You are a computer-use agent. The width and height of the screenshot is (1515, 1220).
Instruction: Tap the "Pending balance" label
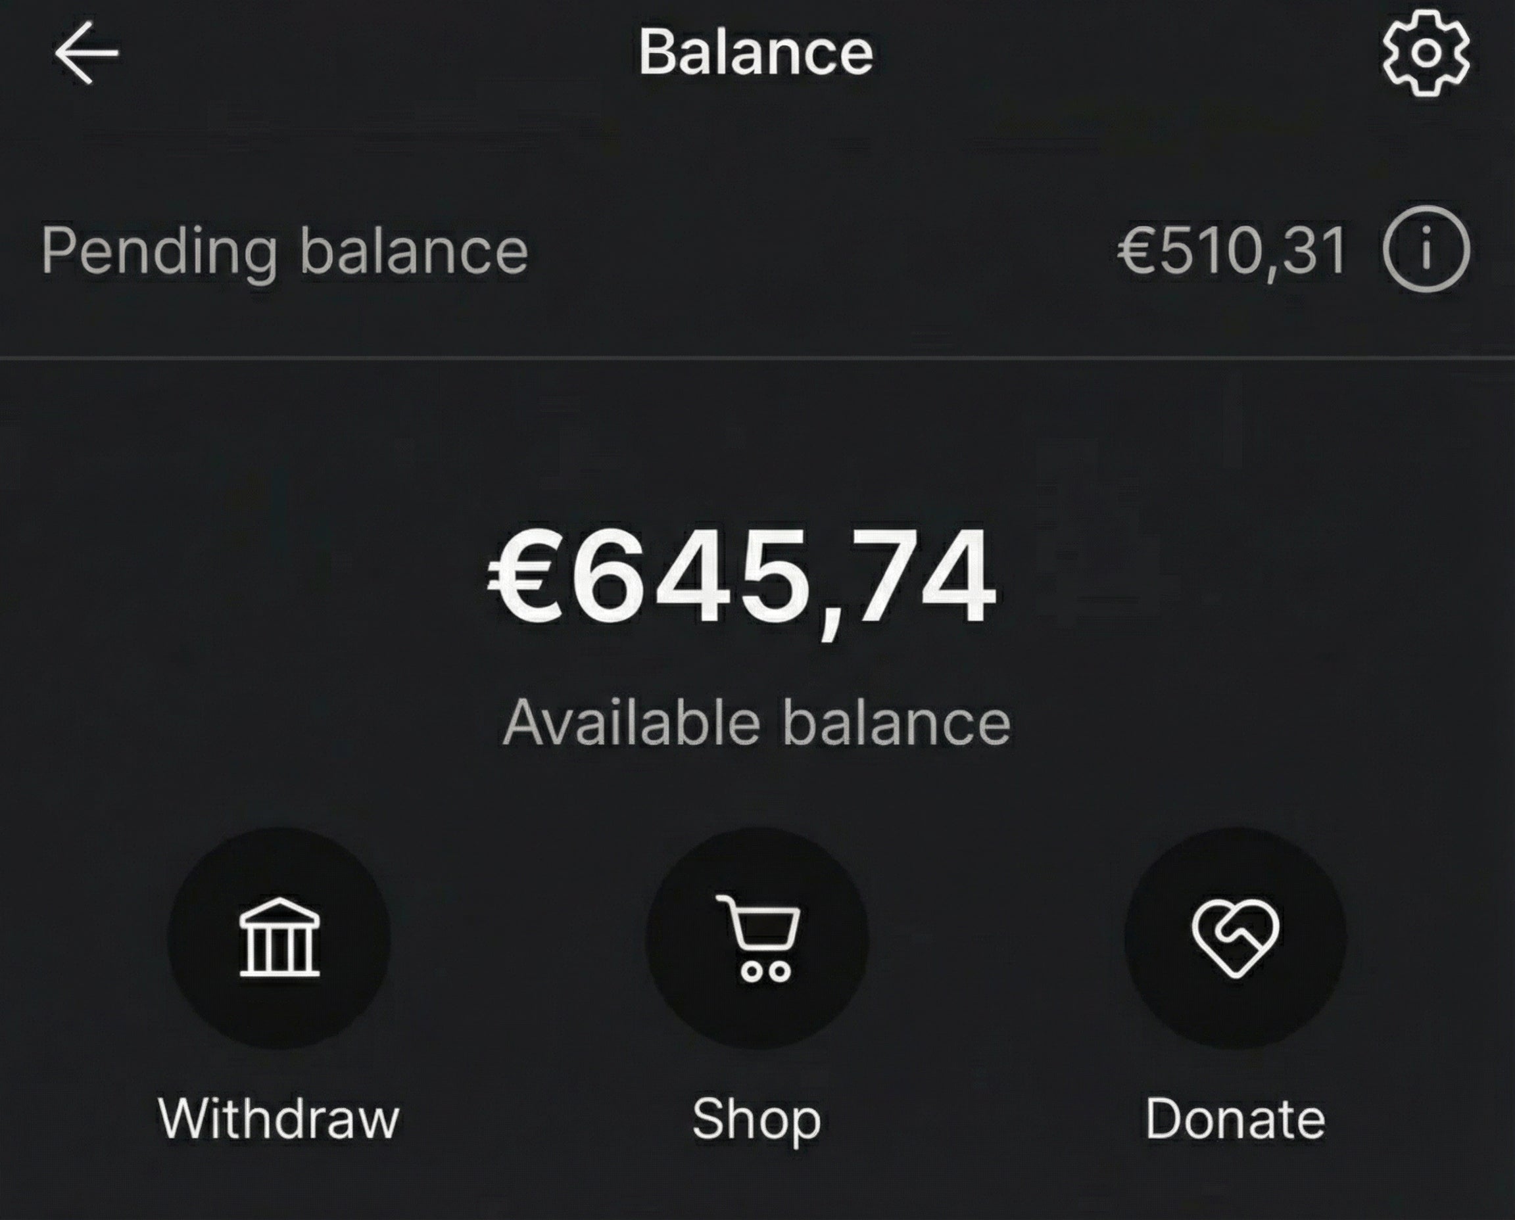tap(284, 251)
